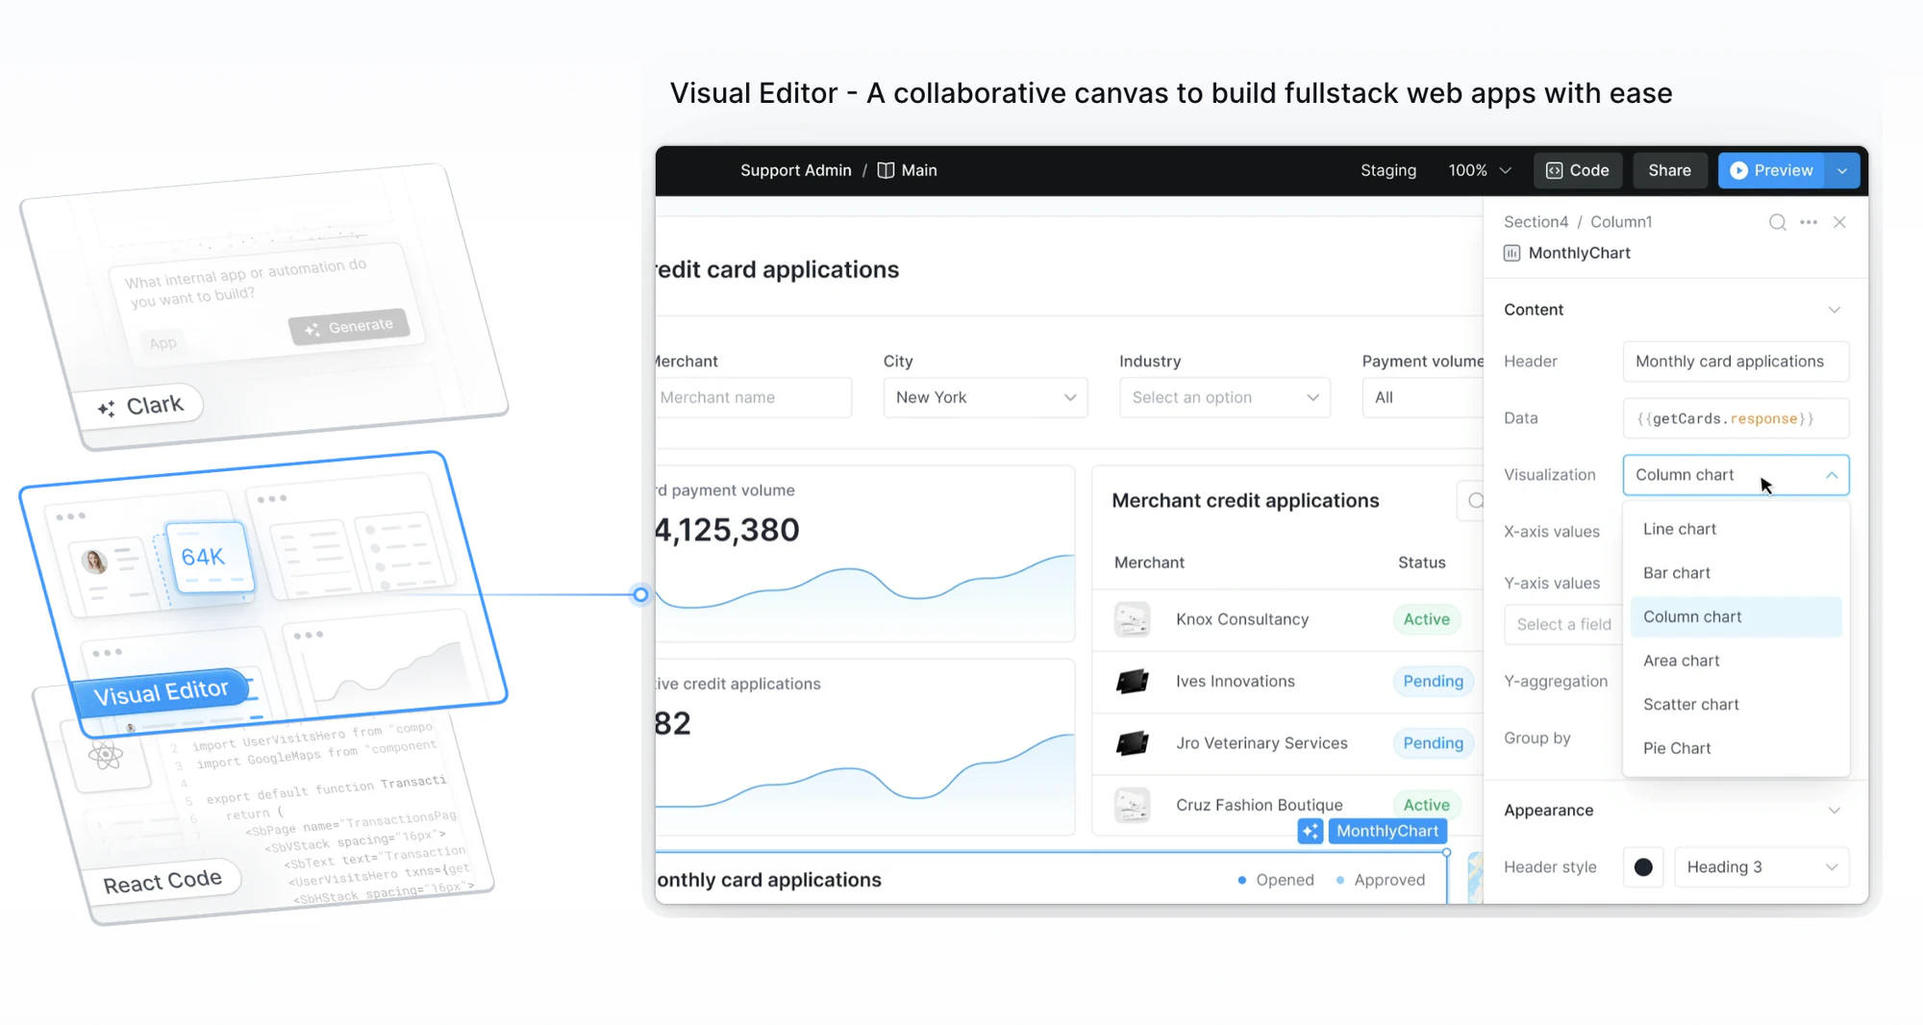
Task: Click the Merchant column header
Action: [1149, 562]
